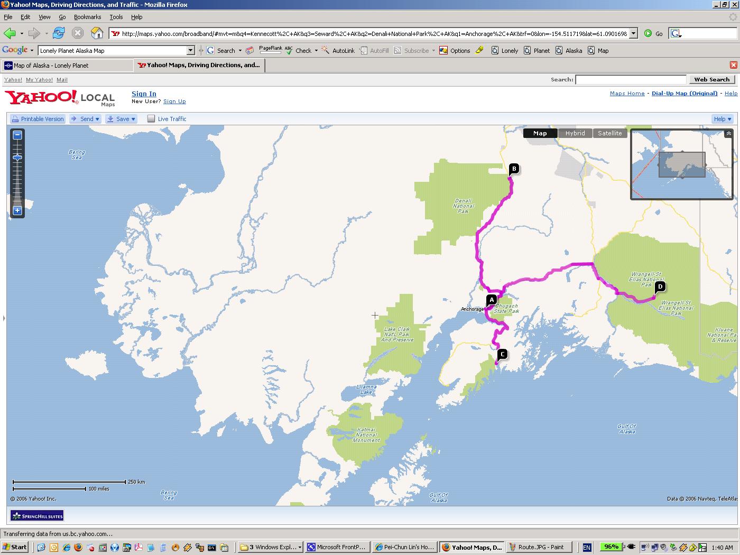
Task: Find the word Lonely on the page
Action: click(505, 50)
